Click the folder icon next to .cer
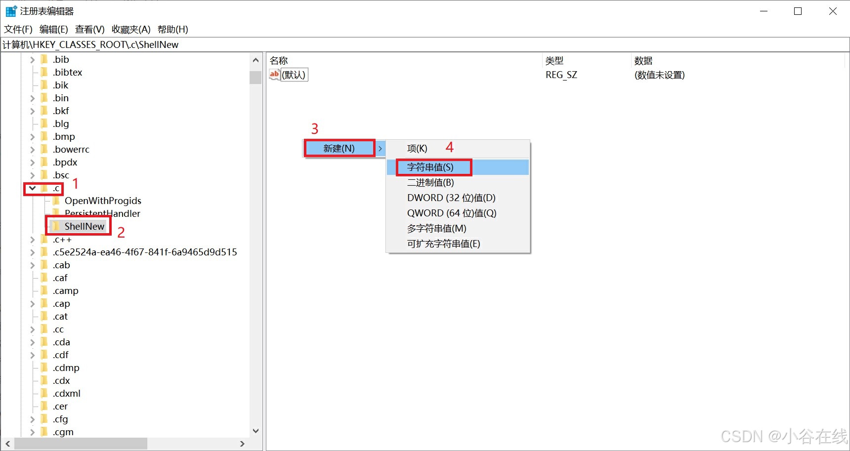The image size is (850, 451). [x=44, y=406]
